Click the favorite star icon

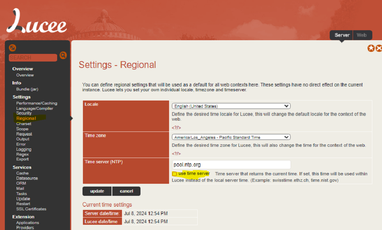371,48
